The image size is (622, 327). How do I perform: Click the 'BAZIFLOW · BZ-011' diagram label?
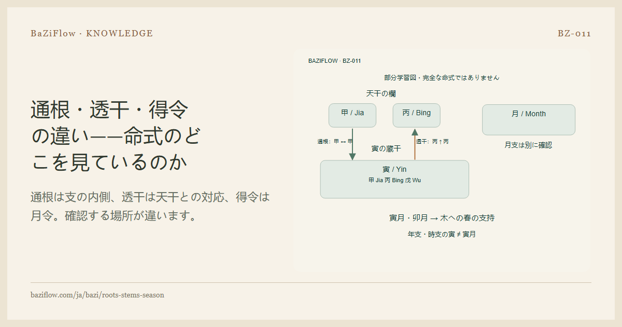pyautogui.click(x=334, y=61)
